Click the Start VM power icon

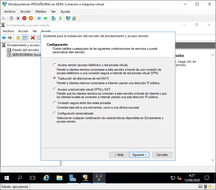tap(11, 18)
